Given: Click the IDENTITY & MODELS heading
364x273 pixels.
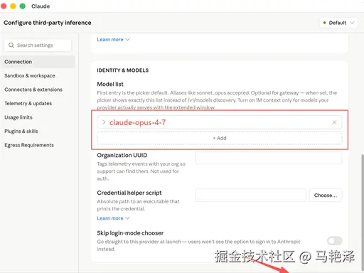Looking at the screenshot, I should pos(123,70).
